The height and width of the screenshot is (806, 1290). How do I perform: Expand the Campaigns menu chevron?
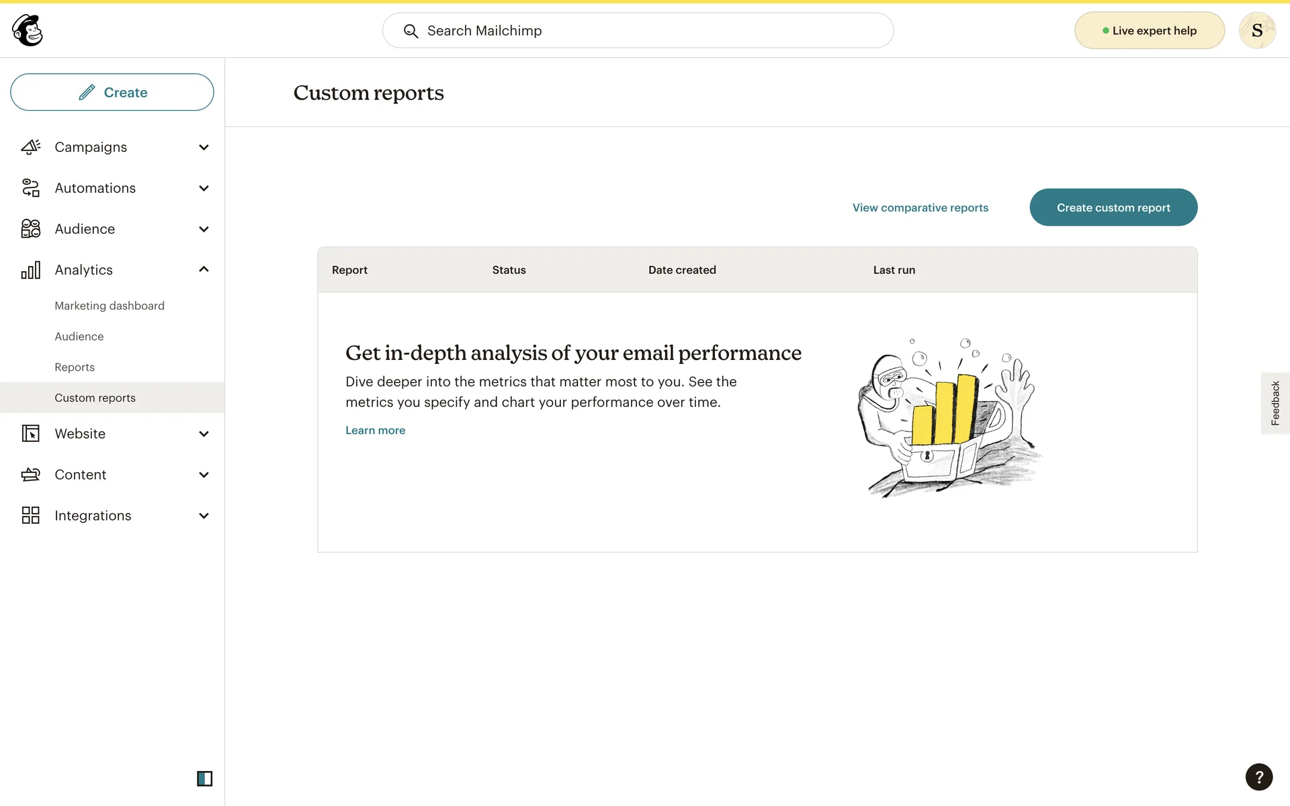pyautogui.click(x=204, y=147)
